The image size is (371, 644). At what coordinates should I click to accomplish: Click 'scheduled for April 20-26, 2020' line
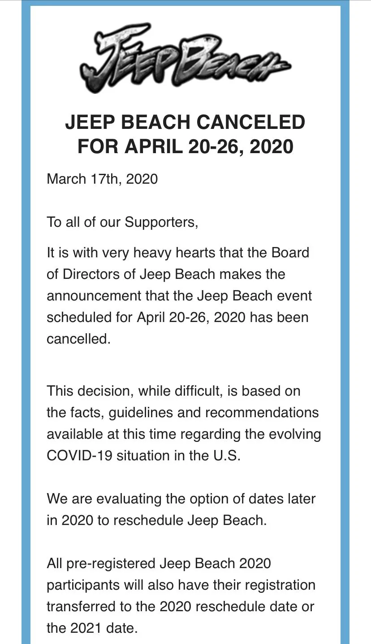coord(177,317)
